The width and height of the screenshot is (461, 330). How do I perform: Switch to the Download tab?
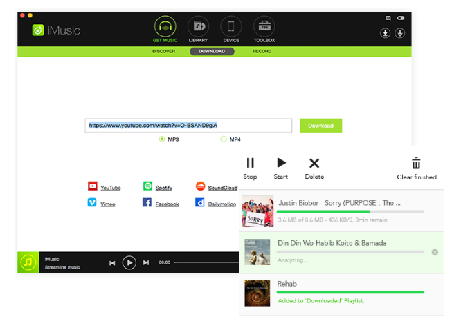tap(212, 51)
